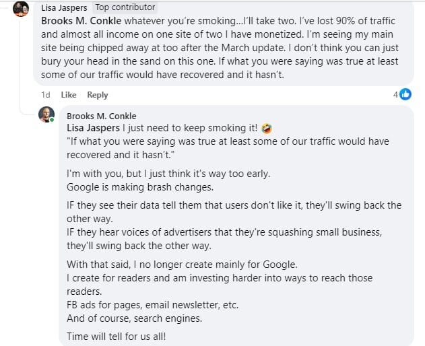The image size is (425, 346).
Task: Click the green online status dot on Brooks's avatar
Action: (52, 120)
